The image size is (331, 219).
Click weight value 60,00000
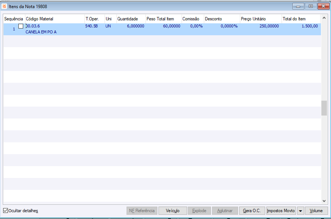(x=172, y=26)
